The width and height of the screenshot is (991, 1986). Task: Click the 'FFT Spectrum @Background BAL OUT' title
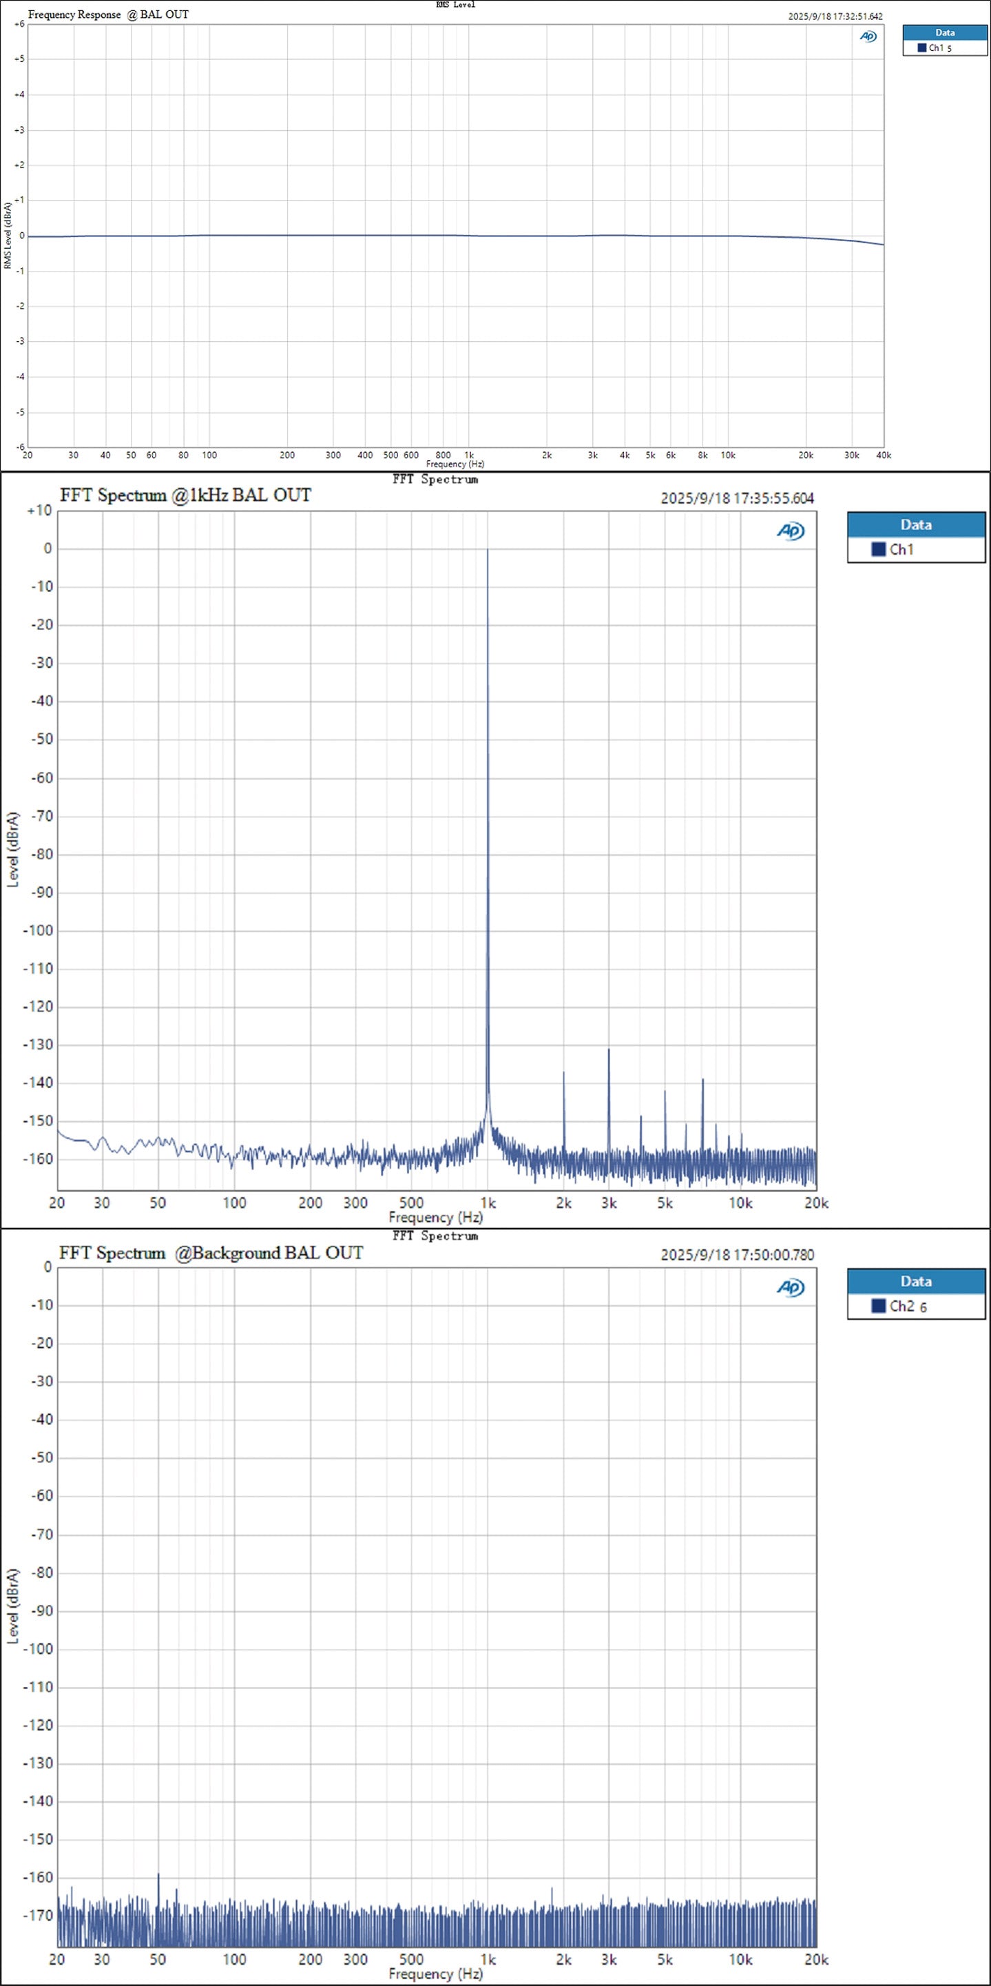210,1253
